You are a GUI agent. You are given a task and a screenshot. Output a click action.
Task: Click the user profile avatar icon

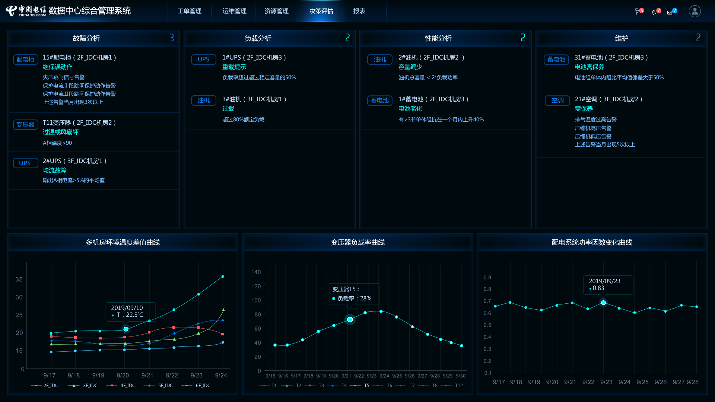tap(695, 11)
